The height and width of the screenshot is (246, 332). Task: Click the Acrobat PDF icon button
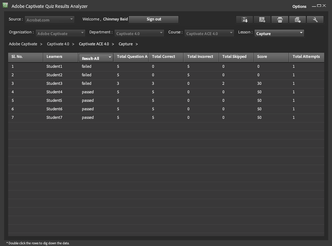[x=262, y=20]
